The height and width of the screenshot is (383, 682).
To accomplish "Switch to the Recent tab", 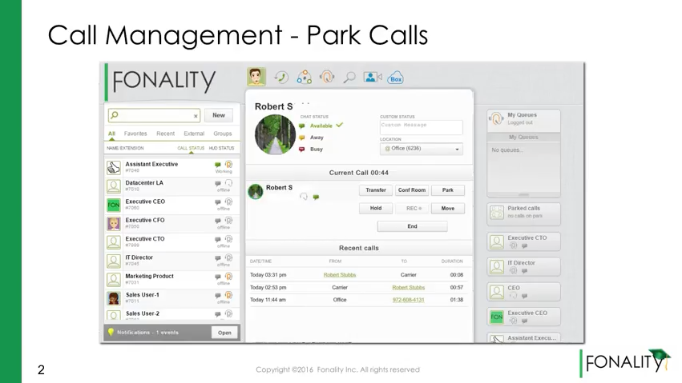I will (165, 134).
